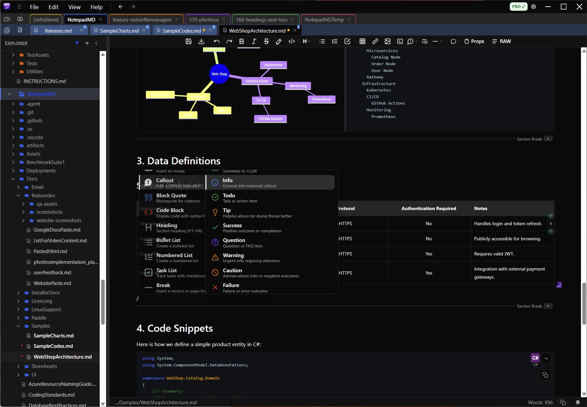The height and width of the screenshot is (407, 587).
Task: Insert a table from toolbar
Action: click(362, 41)
